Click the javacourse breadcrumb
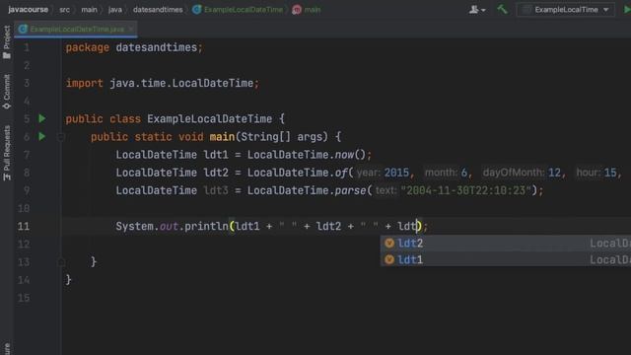The image size is (631, 355). coord(29,9)
